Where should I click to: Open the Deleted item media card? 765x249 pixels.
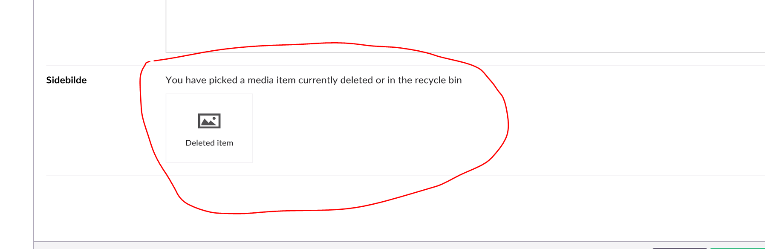tap(209, 128)
